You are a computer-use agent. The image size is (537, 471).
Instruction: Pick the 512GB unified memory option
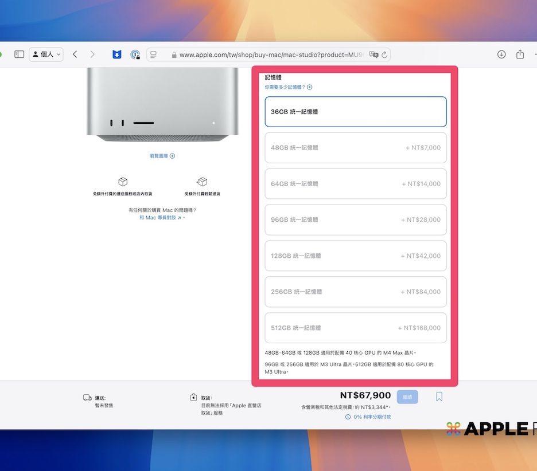[355, 328]
